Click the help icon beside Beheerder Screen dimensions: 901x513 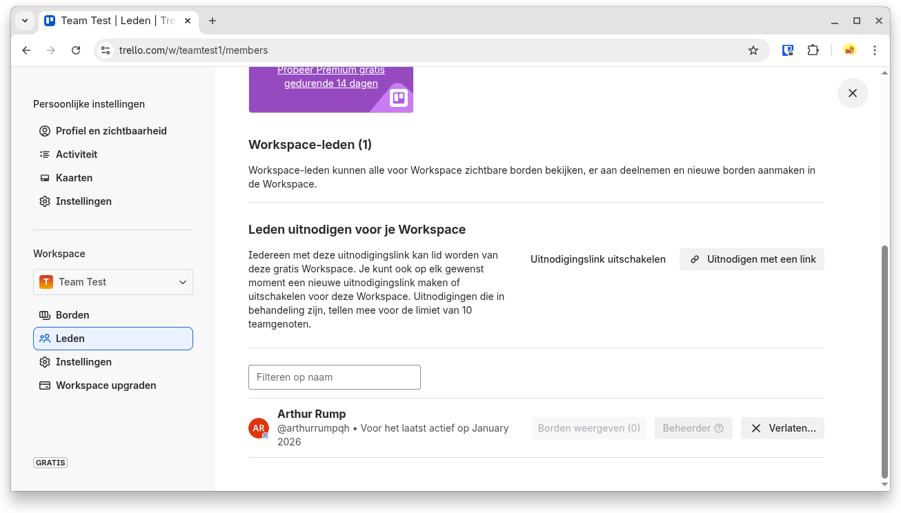(719, 428)
